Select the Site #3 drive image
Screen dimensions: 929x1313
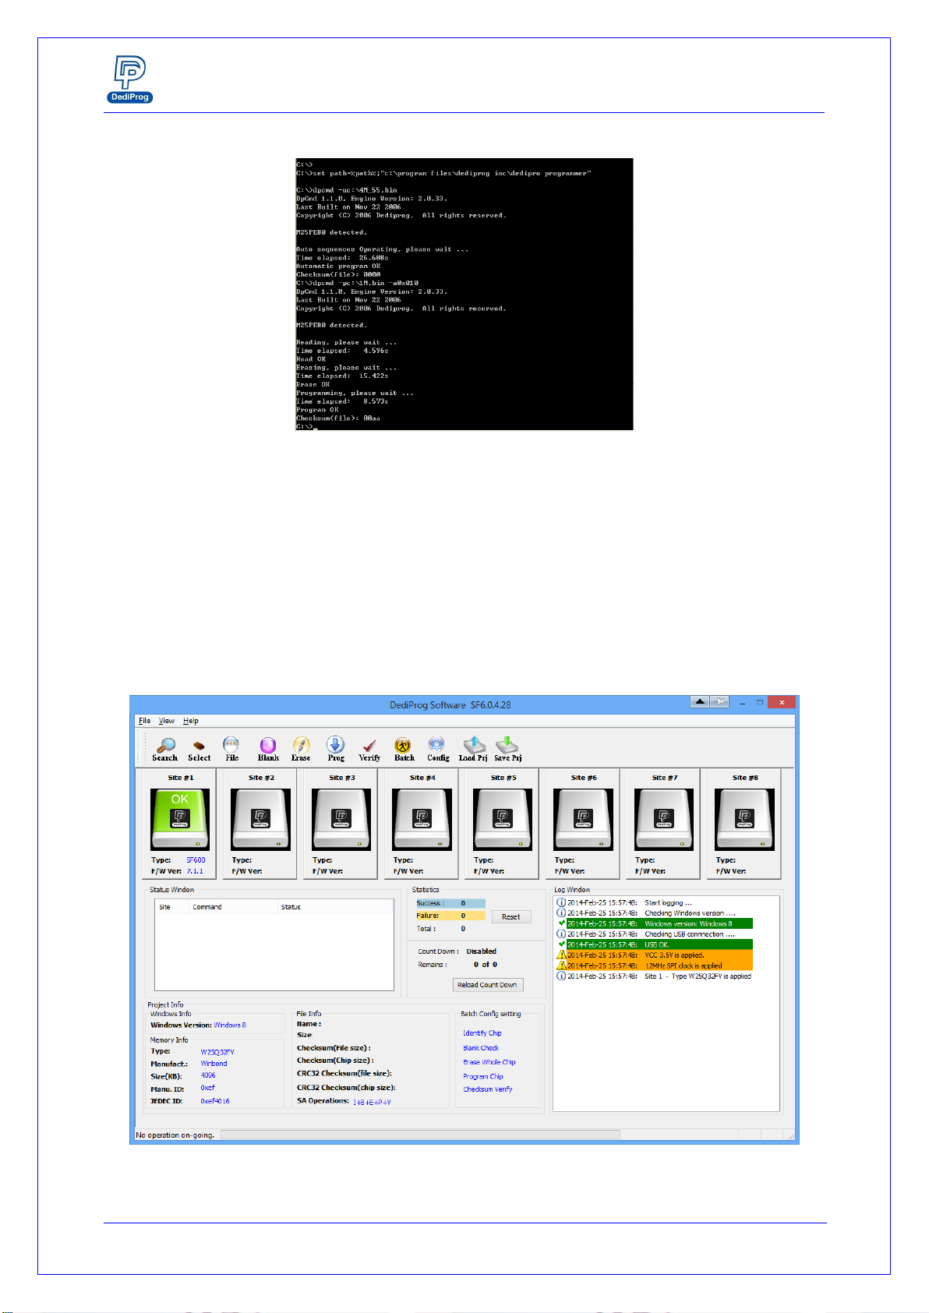coord(341,820)
